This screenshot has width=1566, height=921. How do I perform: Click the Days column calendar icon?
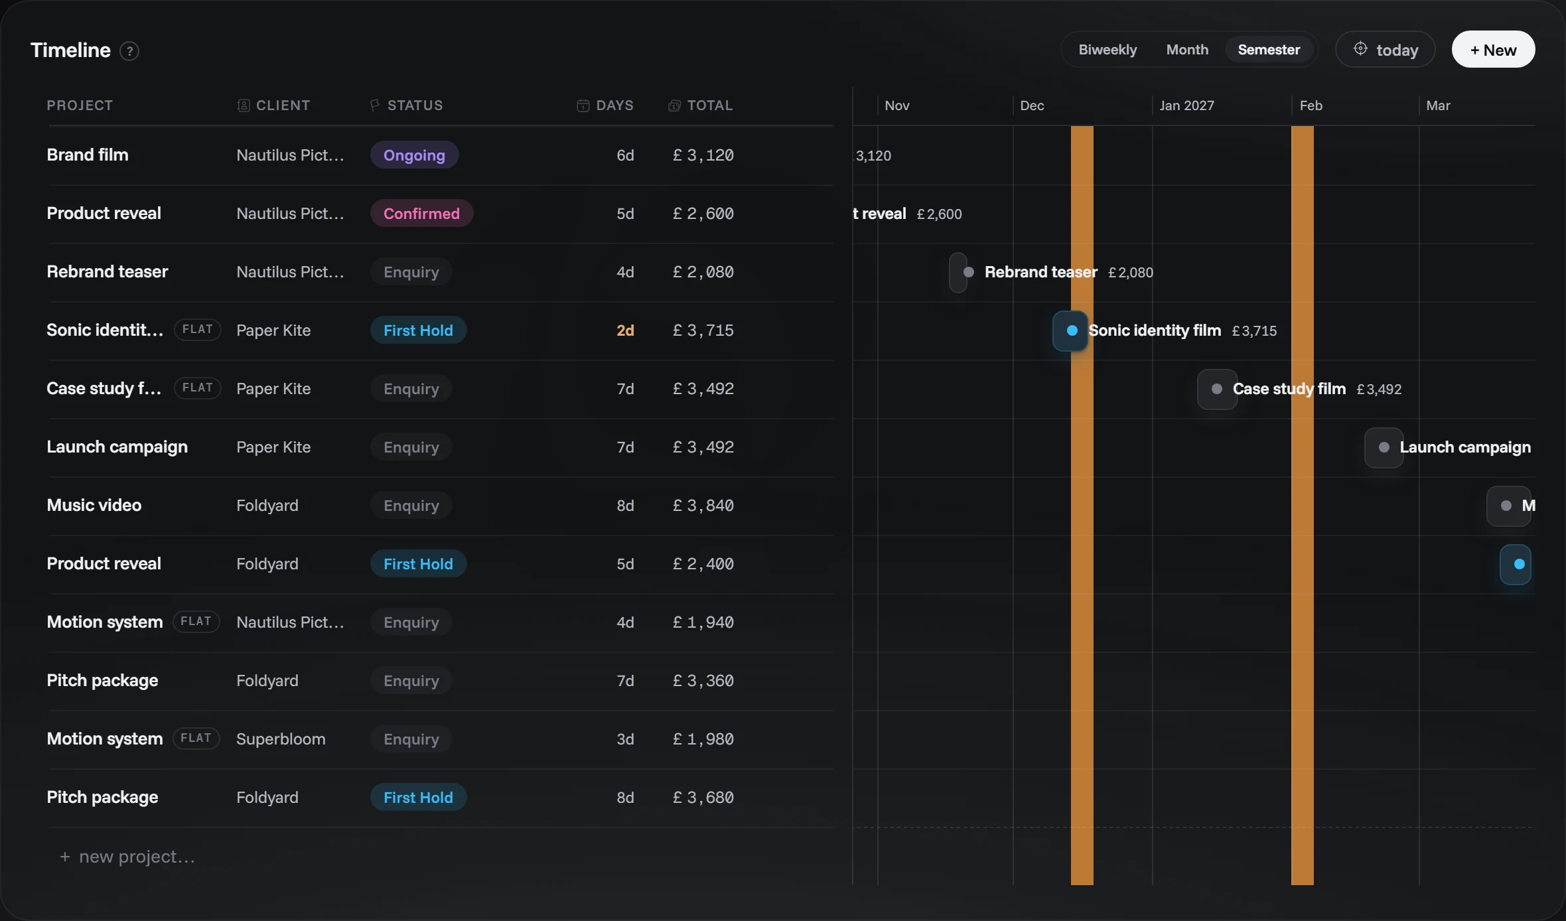583,106
